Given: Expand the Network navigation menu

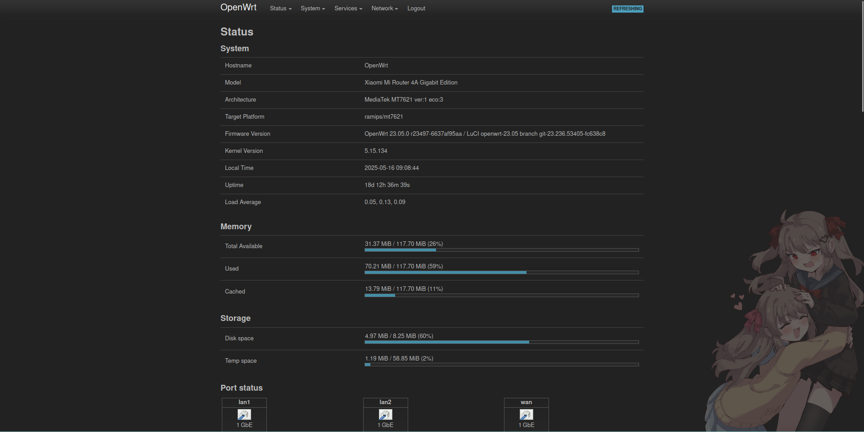Looking at the screenshot, I should tap(384, 9).
